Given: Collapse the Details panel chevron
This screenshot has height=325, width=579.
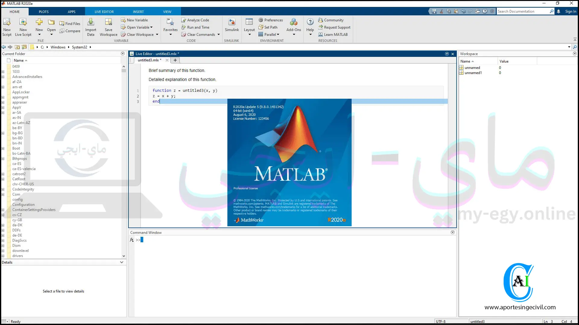Looking at the screenshot, I should 122,262.
